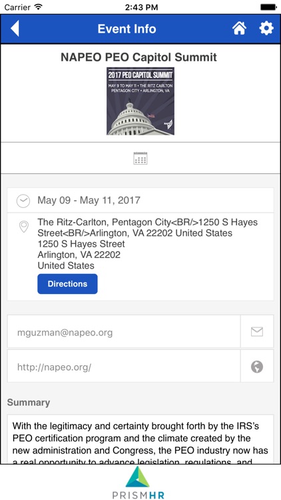Tap the PrismHR logo at bottom
The height and width of the screenshot is (500, 281).
pos(140,482)
